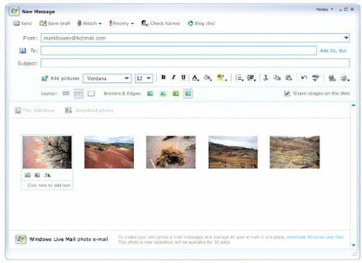Click the Blog this! button
This screenshot has height=263, width=362.
pos(201,23)
